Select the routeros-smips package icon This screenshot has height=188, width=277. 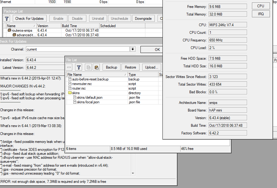click(9, 30)
